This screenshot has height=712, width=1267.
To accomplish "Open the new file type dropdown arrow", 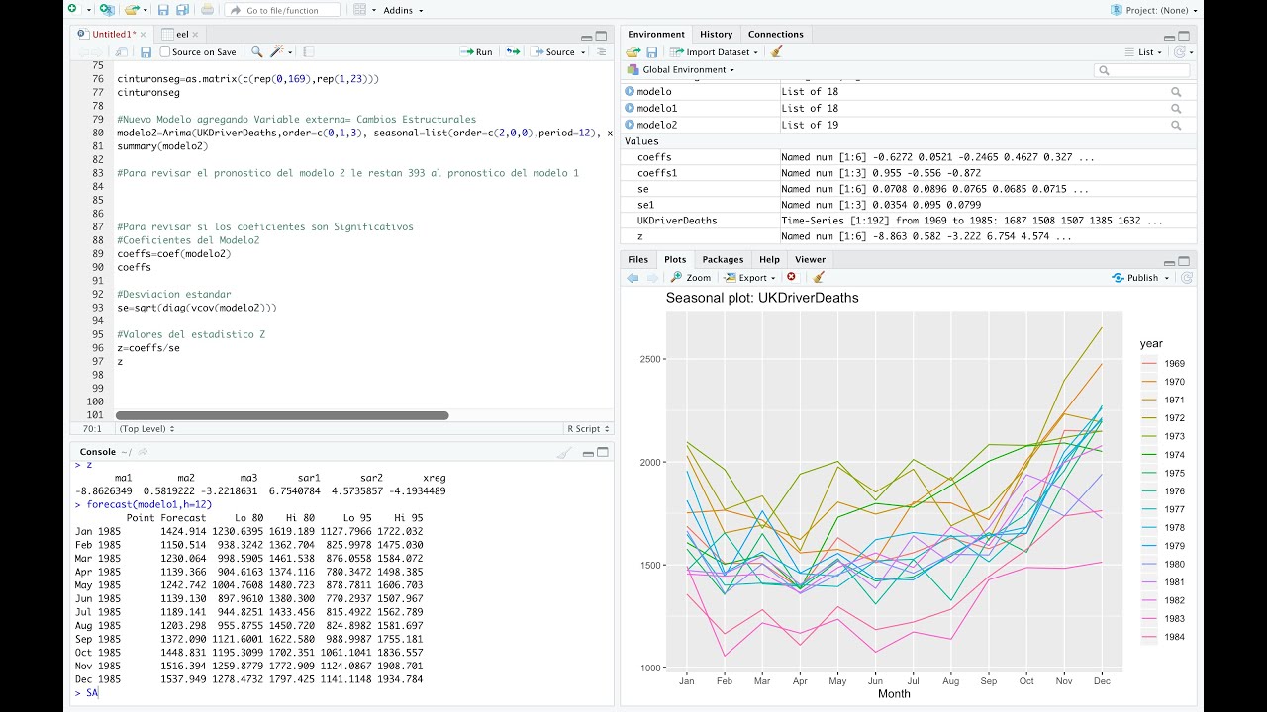I will point(88,10).
